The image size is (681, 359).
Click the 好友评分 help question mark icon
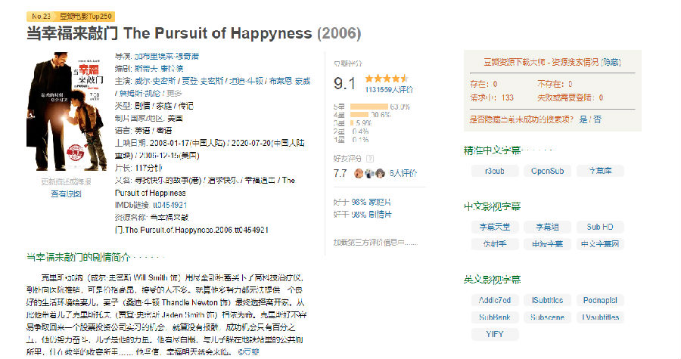tap(370, 159)
